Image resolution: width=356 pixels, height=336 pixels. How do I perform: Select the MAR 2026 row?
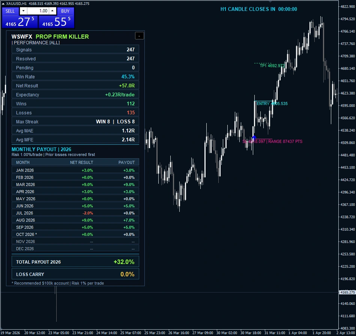coord(75,184)
